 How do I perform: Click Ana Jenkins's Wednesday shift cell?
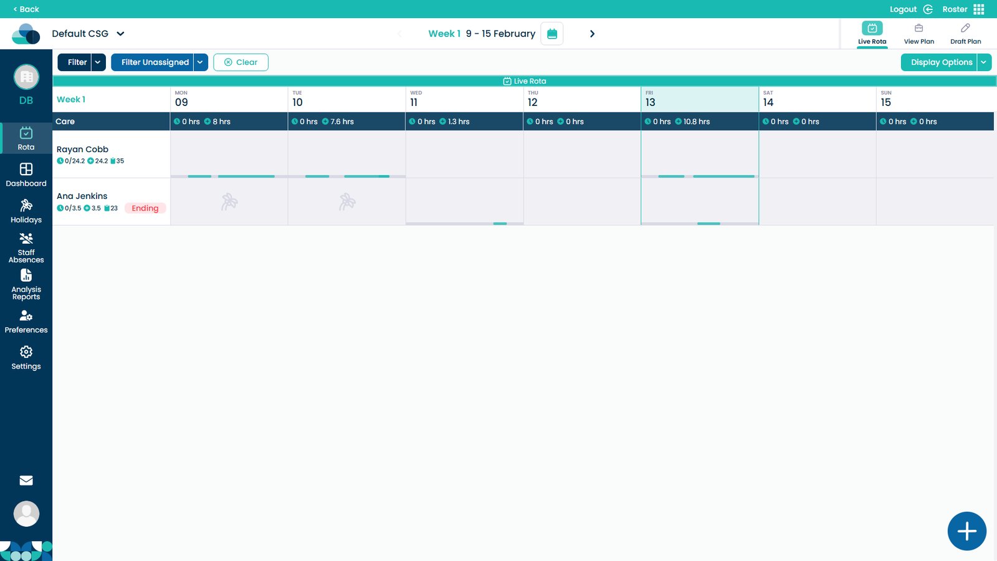464,202
